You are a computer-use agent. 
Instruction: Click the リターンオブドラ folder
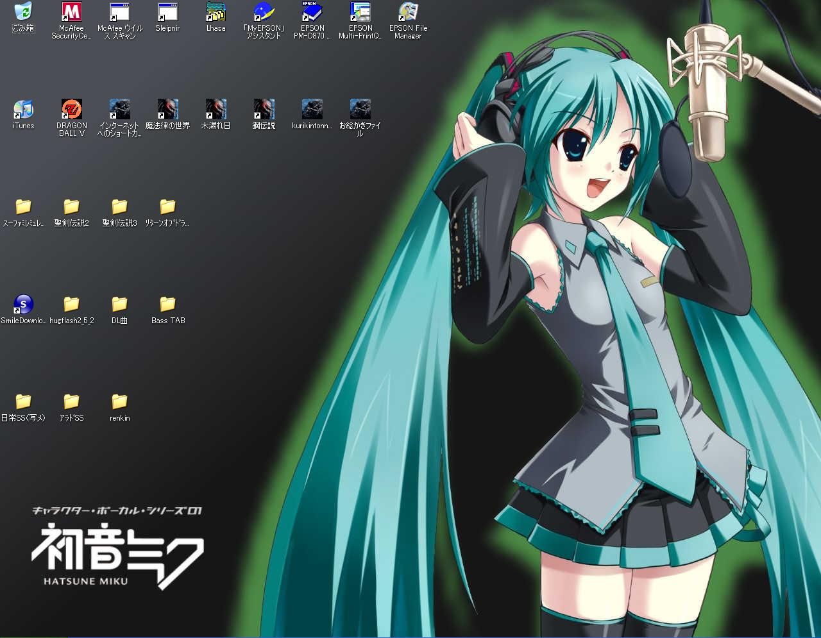(x=167, y=212)
